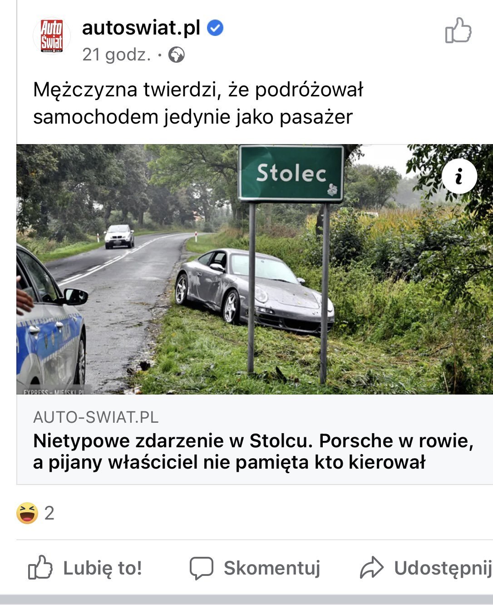This screenshot has height=605, width=493.
Task: Tap the speech bubble comment icon
Action: 201,568
